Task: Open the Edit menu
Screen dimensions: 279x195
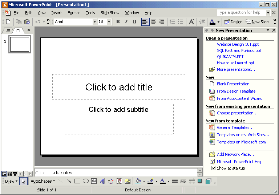Action: 28,13
